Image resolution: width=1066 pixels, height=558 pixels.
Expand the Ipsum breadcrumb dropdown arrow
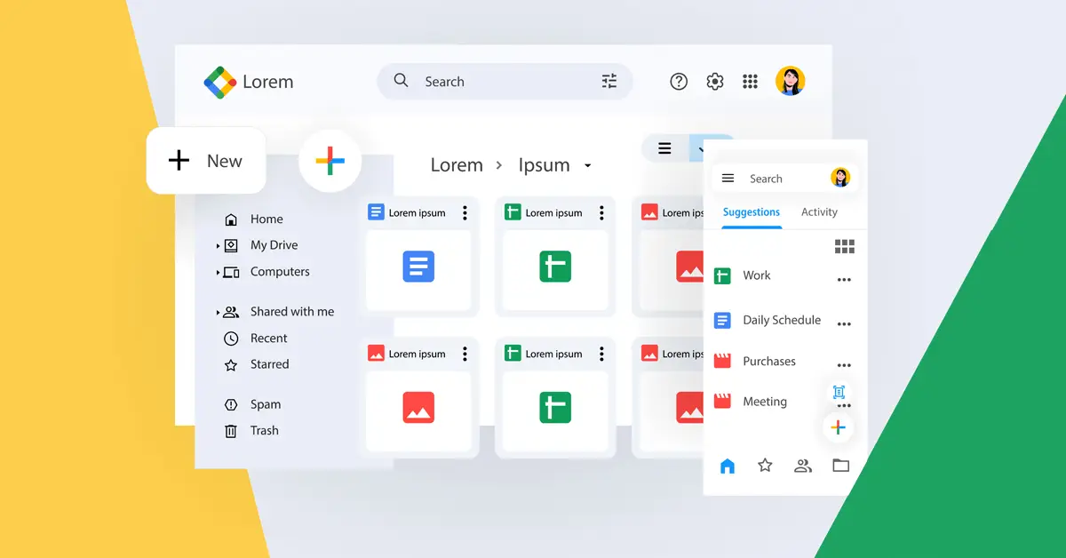click(x=588, y=165)
